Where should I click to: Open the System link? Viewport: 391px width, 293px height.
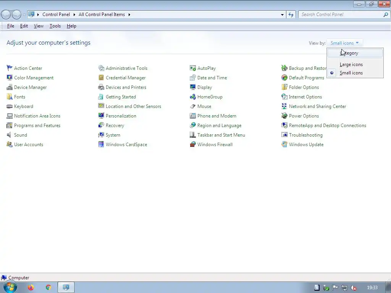(113, 135)
